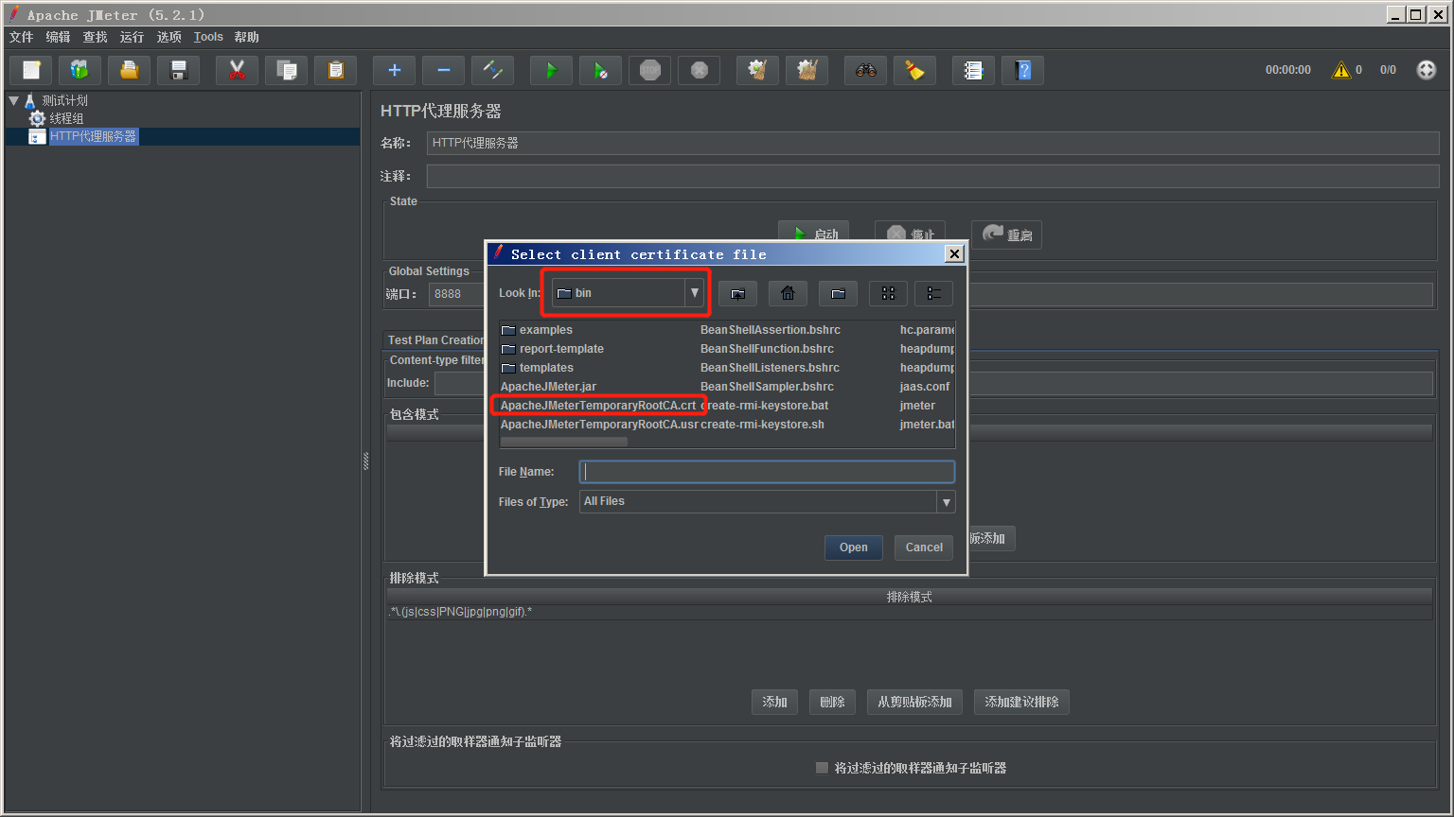
Task: Open the 编辑 menu
Action: (x=58, y=37)
